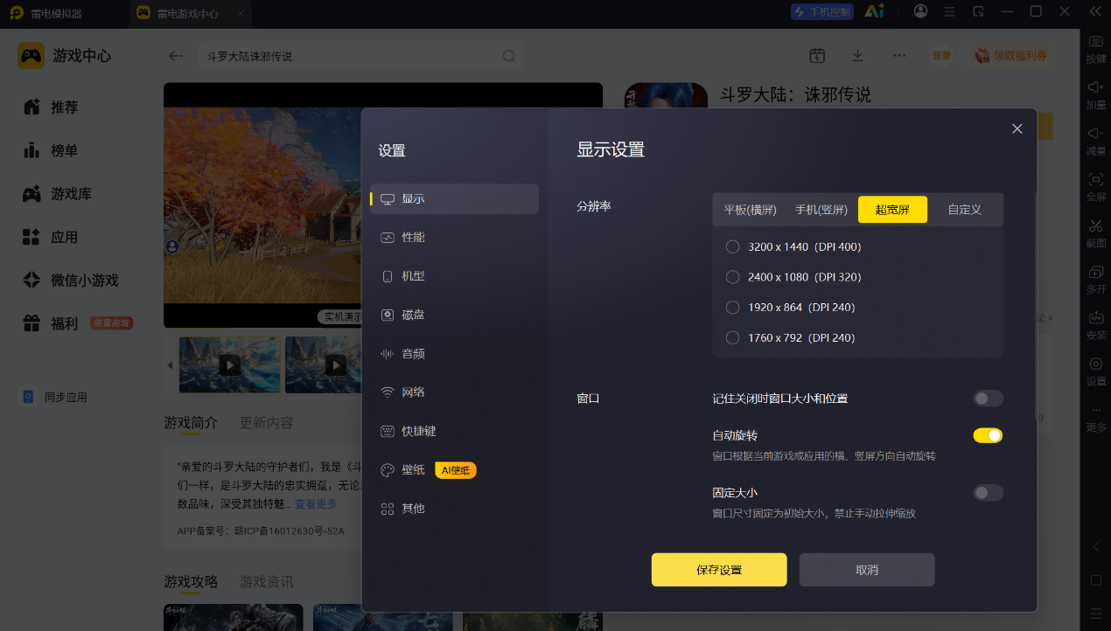The height and width of the screenshot is (631, 1111).
Task: Select the 超宽屏 resolution tab
Action: [x=892, y=210]
